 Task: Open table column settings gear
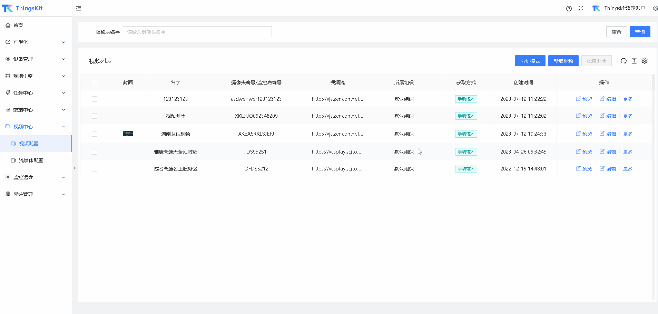coord(645,61)
